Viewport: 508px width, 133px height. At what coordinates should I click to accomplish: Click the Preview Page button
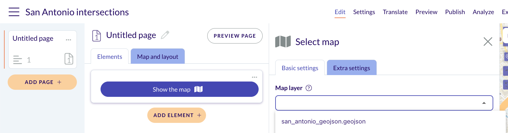point(235,36)
